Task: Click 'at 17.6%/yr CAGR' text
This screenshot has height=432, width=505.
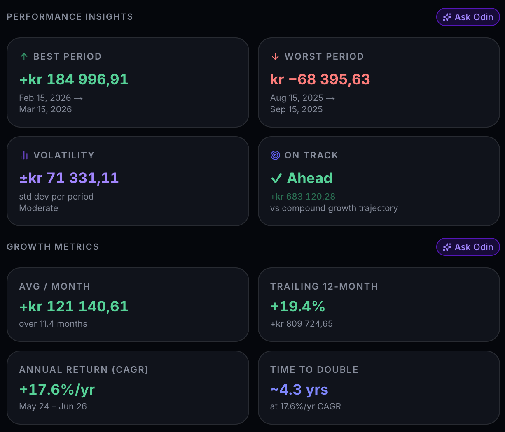Action: click(x=306, y=406)
